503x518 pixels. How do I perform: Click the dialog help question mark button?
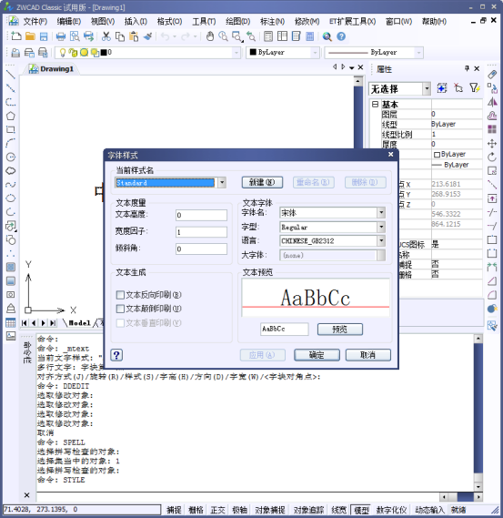tap(116, 355)
